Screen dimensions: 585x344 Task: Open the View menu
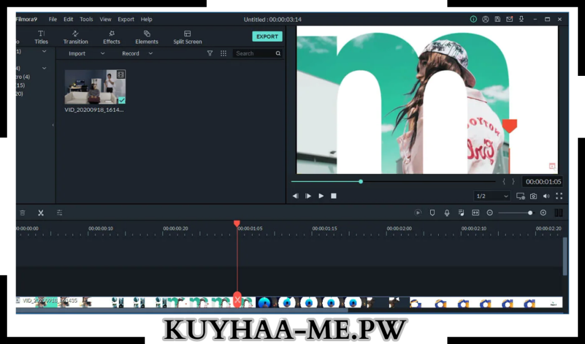point(105,19)
